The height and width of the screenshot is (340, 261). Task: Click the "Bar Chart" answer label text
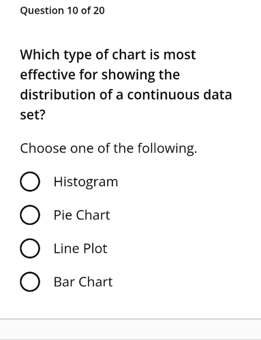pos(83,282)
